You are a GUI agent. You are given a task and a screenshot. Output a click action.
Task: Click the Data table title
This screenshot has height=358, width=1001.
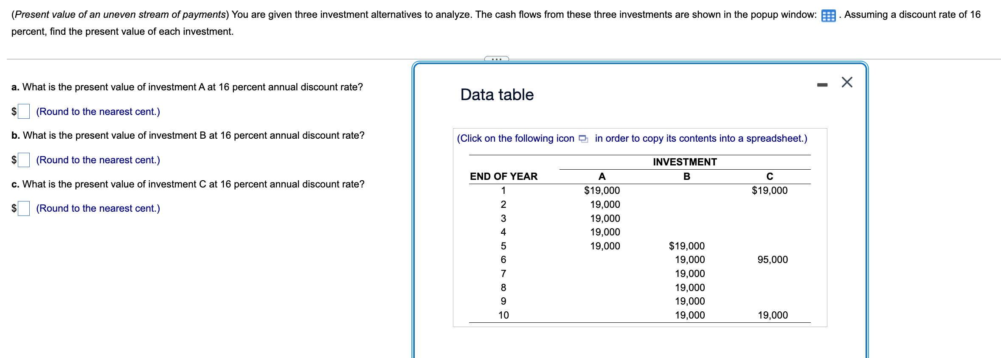[496, 94]
